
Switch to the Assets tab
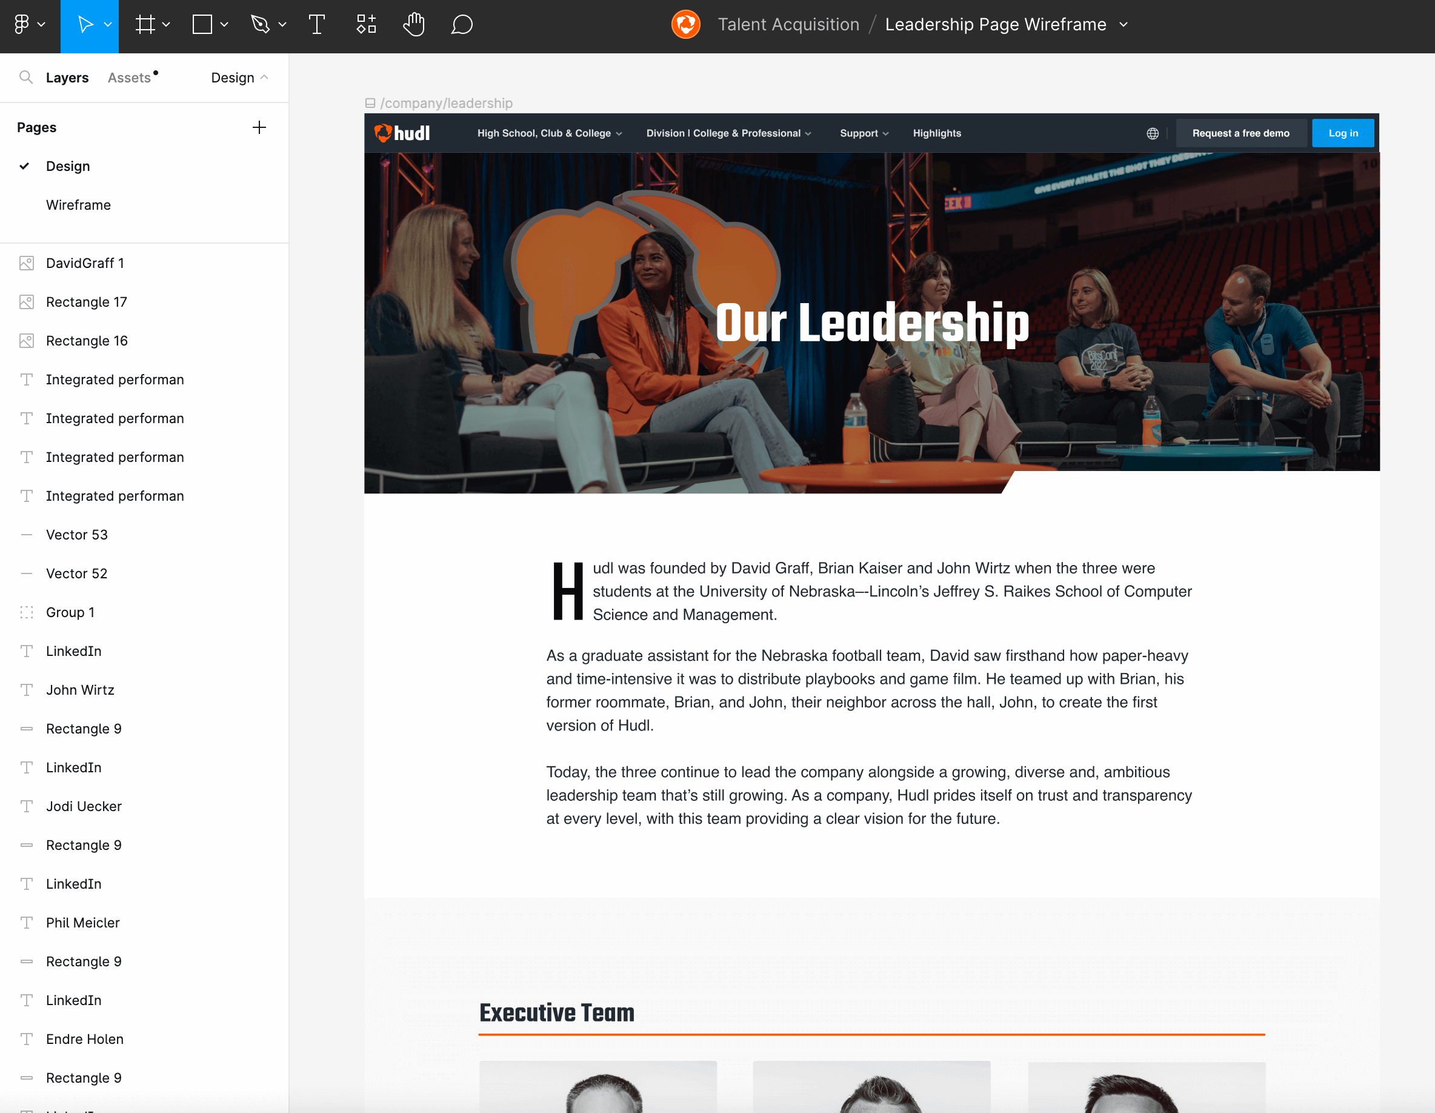(x=130, y=78)
